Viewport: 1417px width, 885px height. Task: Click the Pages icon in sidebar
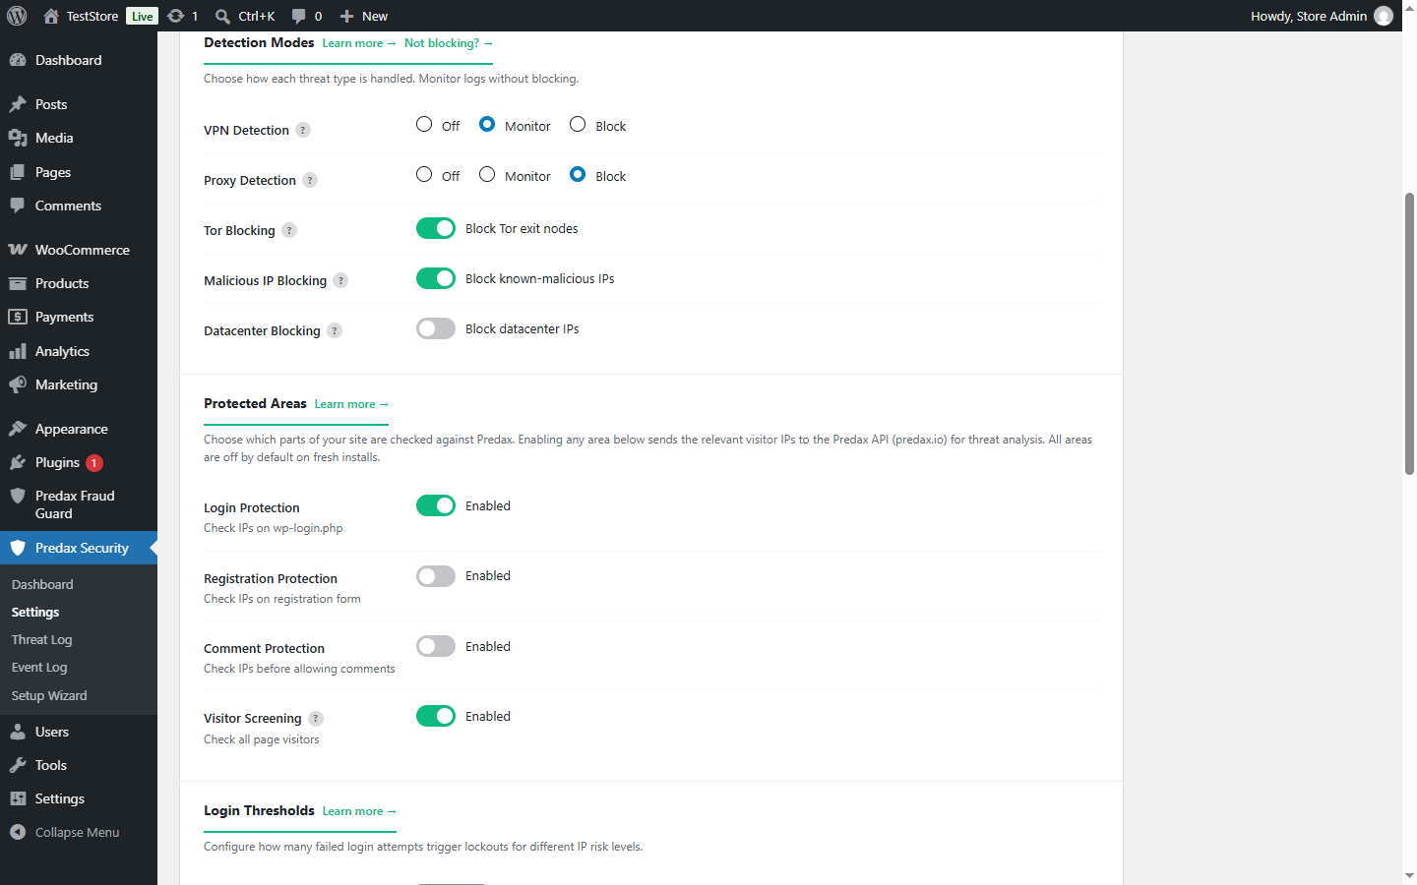tap(18, 172)
